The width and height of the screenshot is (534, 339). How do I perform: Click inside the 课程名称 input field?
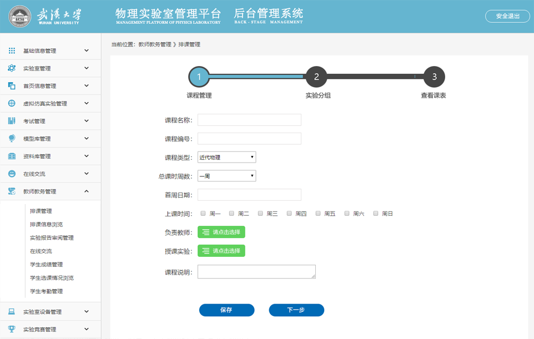(249, 119)
